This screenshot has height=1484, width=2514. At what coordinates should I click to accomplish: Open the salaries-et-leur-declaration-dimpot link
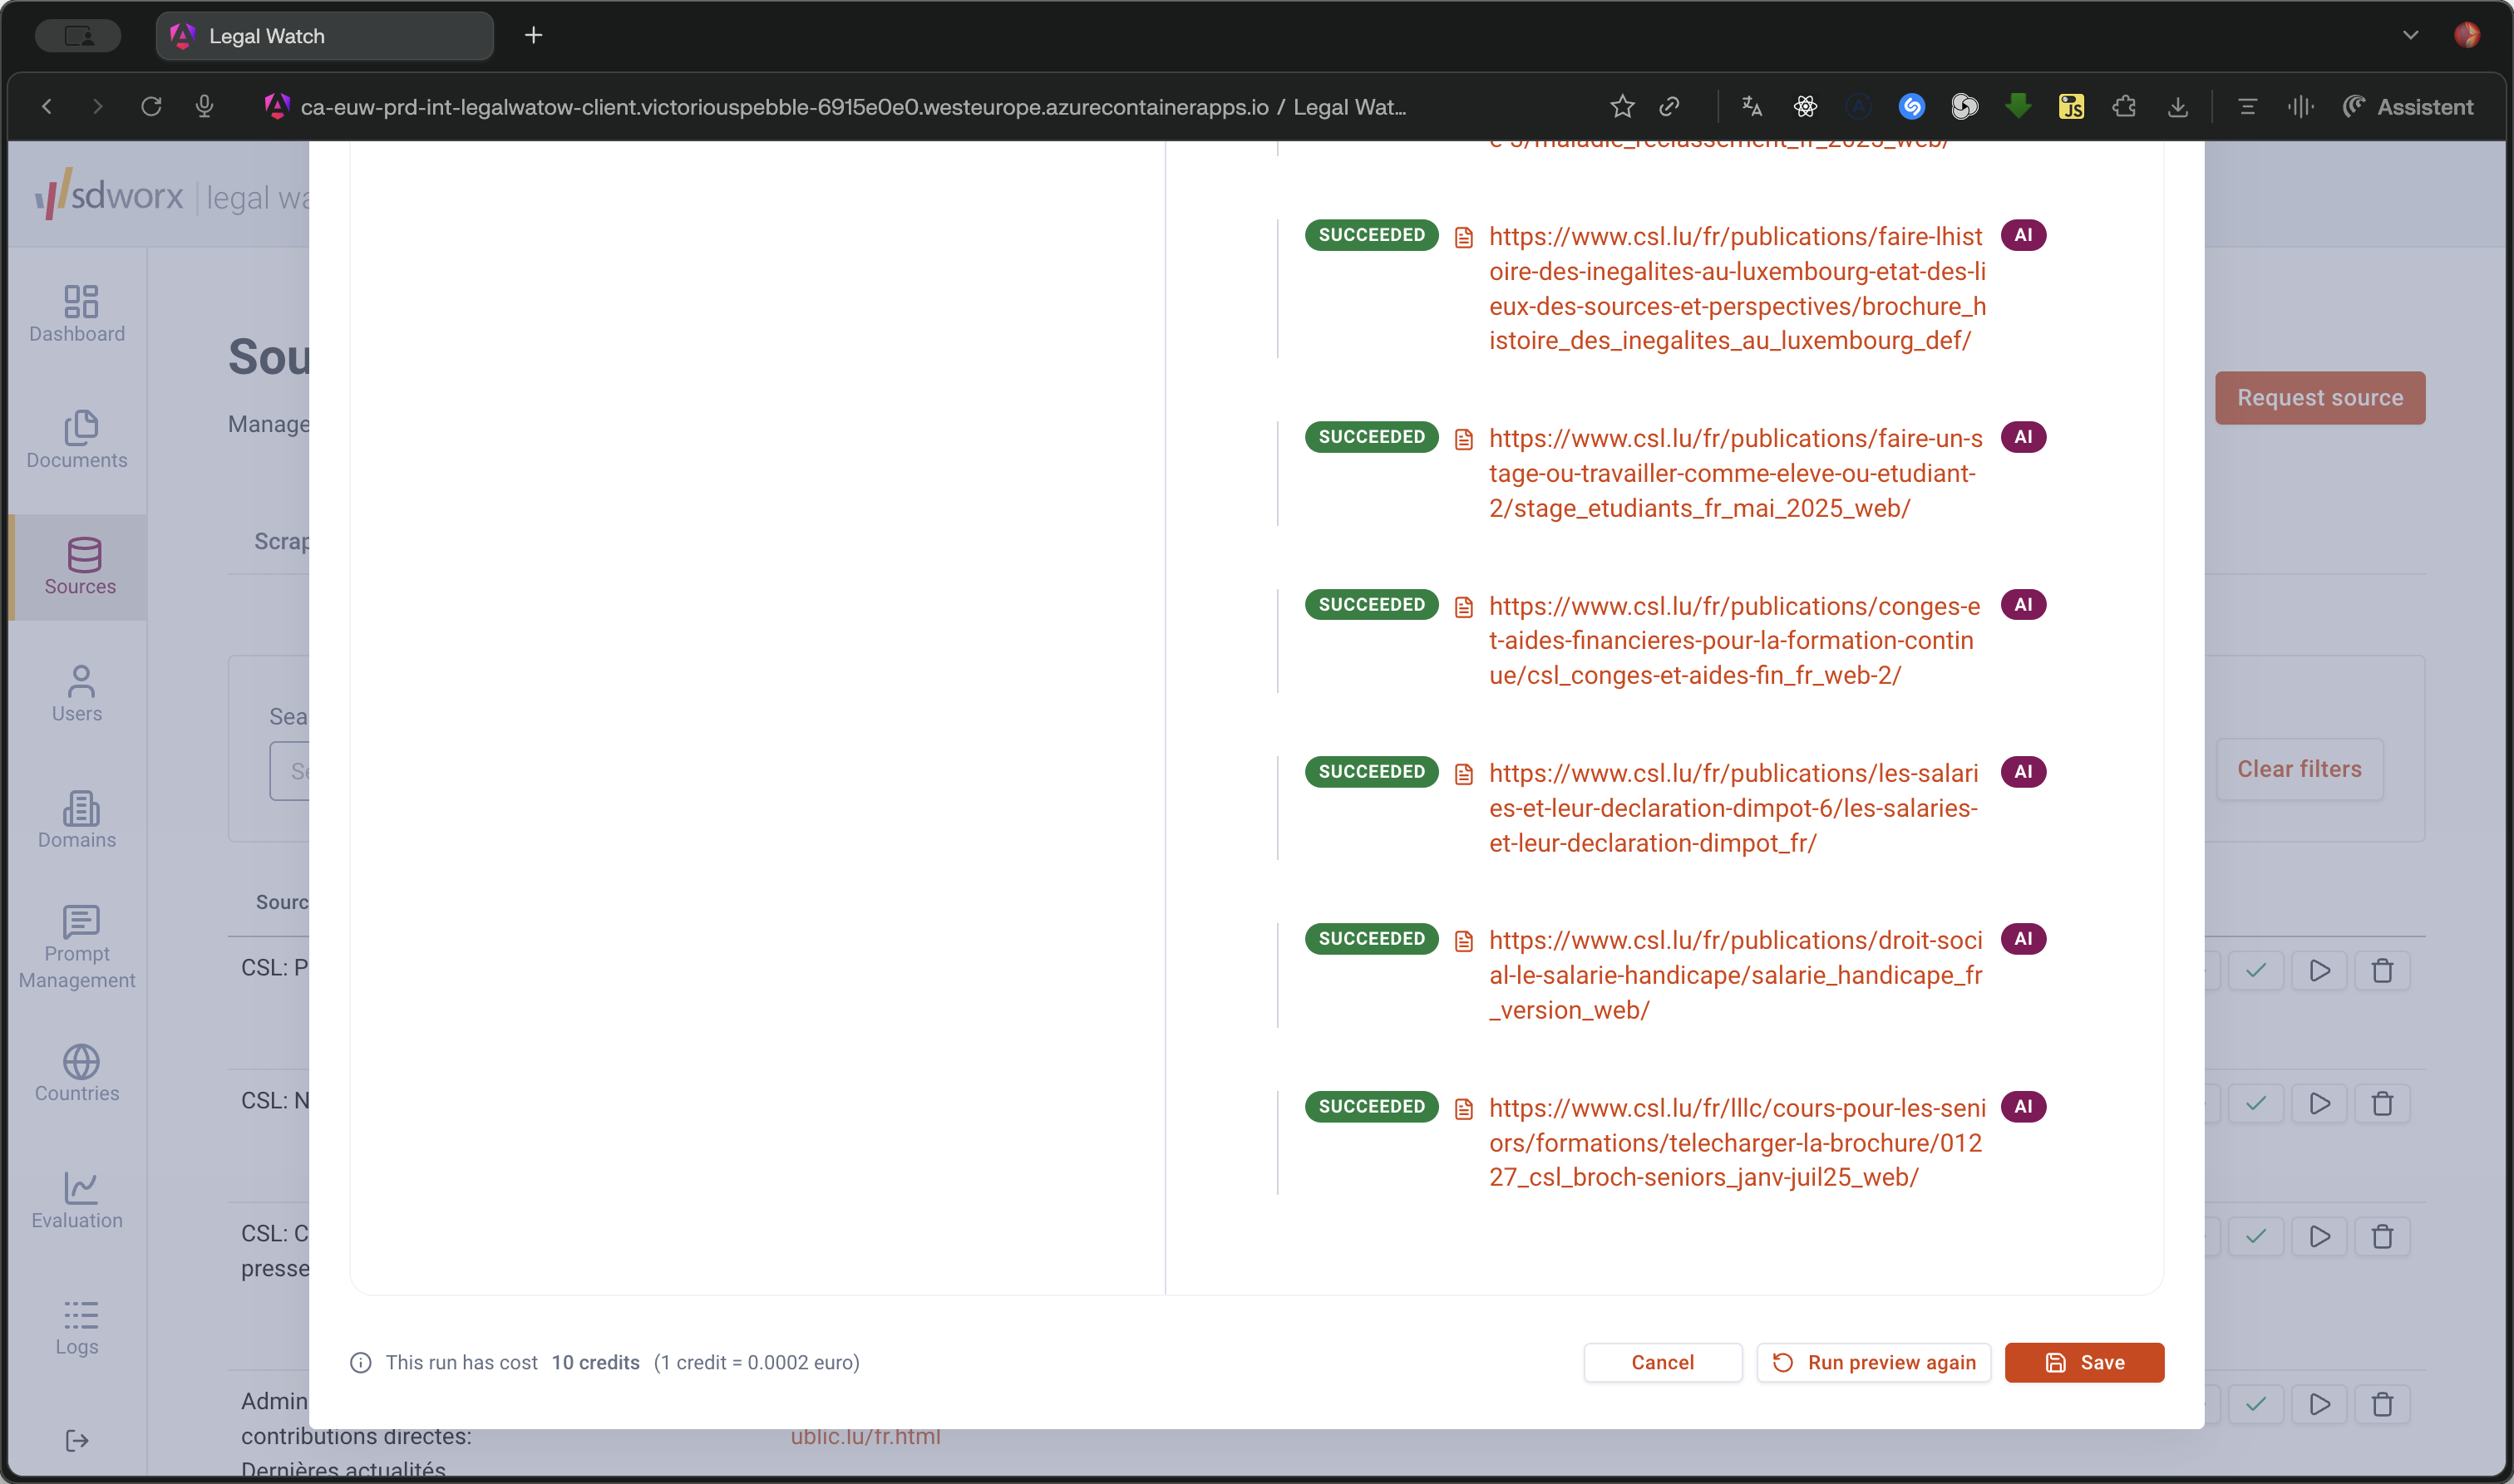pyautogui.click(x=1733, y=808)
